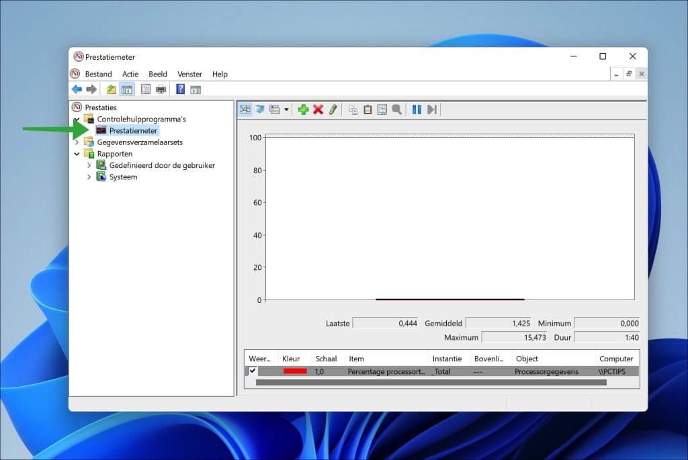Toggle the console tree visibility

coord(127,89)
